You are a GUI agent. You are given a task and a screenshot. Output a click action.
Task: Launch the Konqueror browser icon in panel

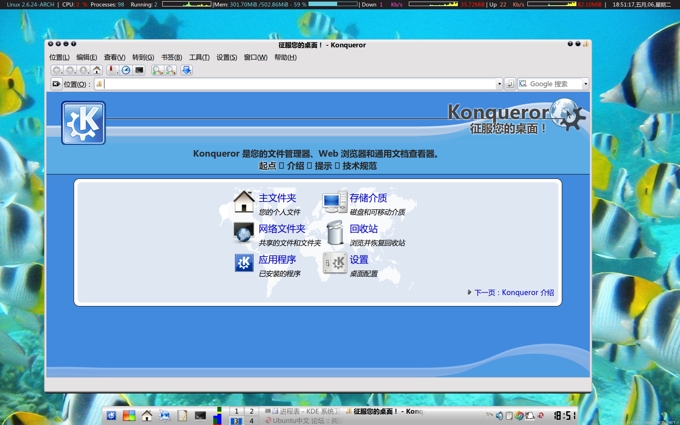point(165,416)
